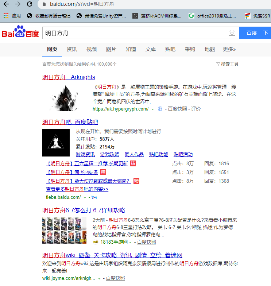The height and width of the screenshot is (286, 271).
Task: Click 精 badge beside 能天使过载 post
Action: pyautogui.click(x=136, y=181)
